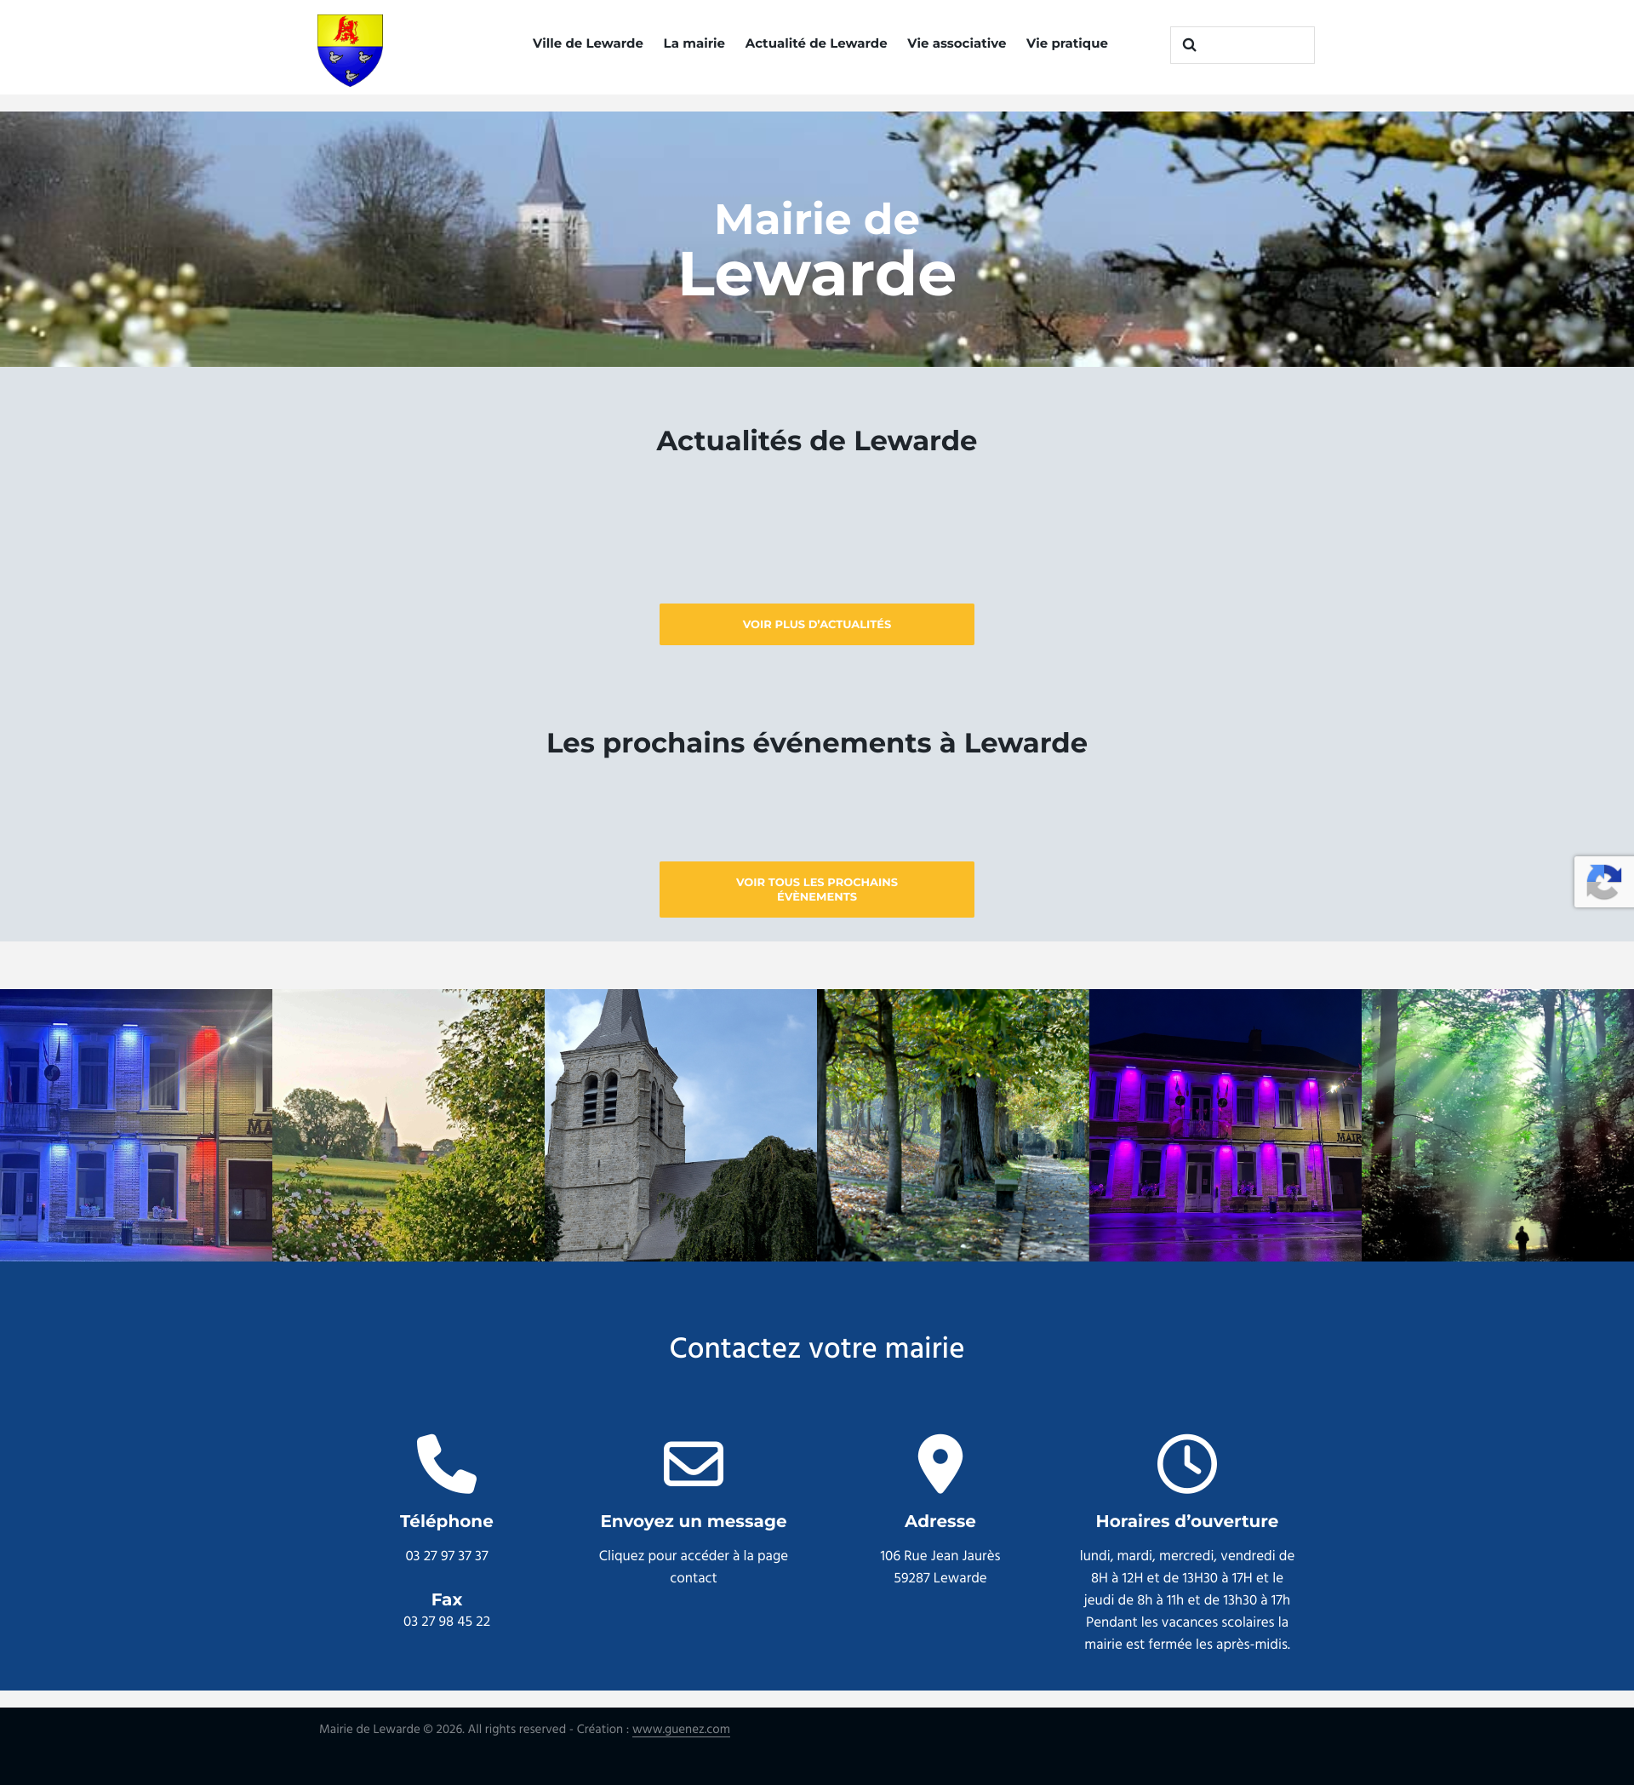Screen dimensions: 1634x1785
Task: Click the fax number 03 27 98 45 22
Action: point(446,1622)
